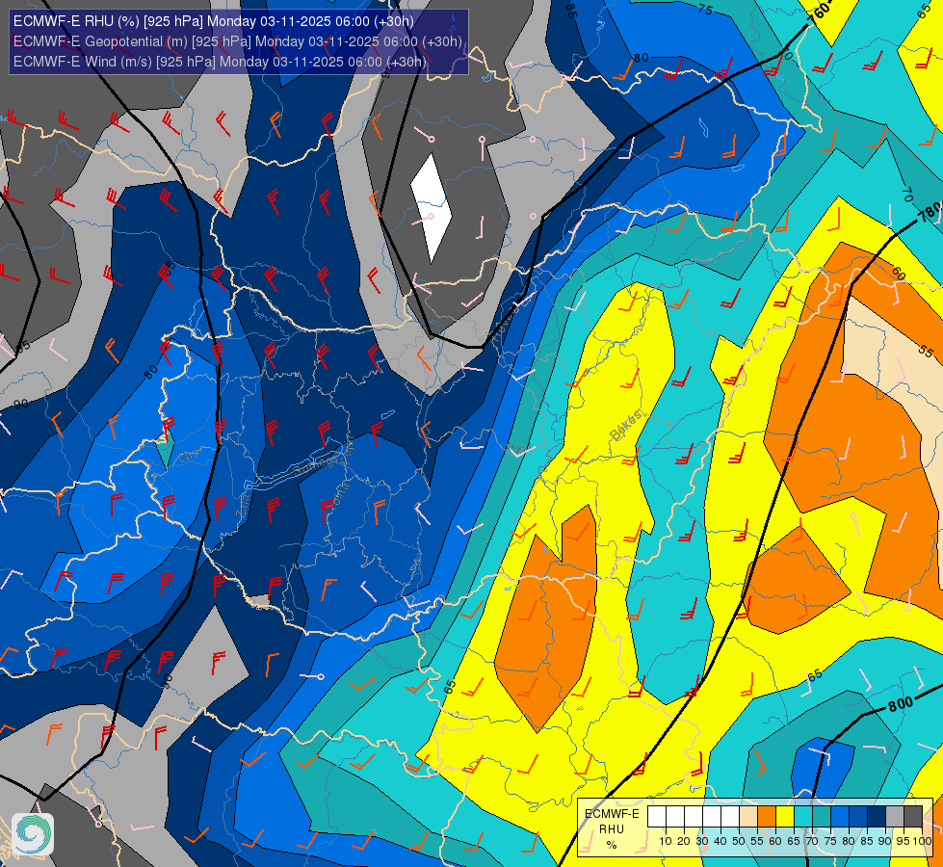Click the legend value '30'
Viewport: 943px width, 867px height.
point(702,841)
